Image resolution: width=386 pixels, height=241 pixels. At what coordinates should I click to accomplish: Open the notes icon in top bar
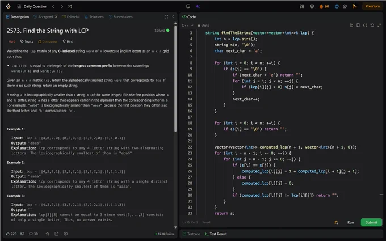pyautogui.click(x=188, y=6)
